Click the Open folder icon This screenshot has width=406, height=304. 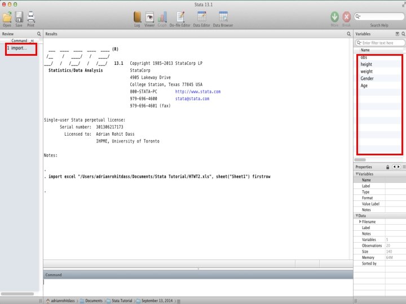point(7,17)
